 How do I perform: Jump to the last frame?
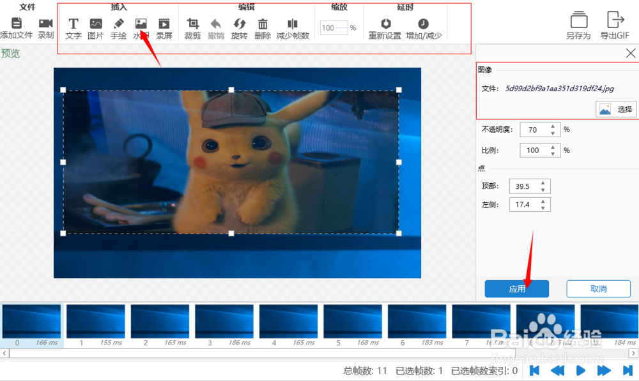627,370
